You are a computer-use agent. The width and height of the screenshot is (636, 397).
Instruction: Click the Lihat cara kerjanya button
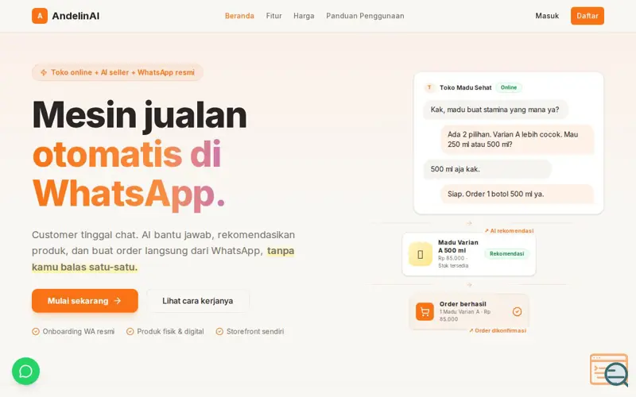[x=197, y=301]
